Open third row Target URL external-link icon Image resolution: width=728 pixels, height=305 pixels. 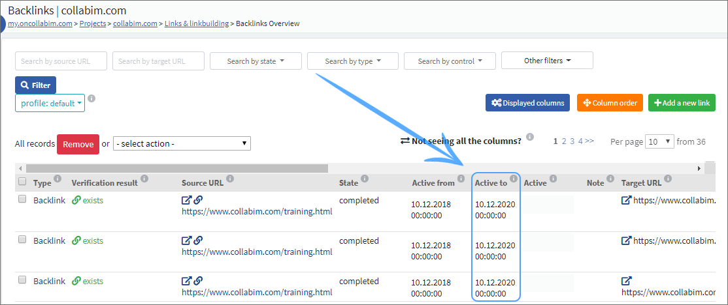(626, 281)
